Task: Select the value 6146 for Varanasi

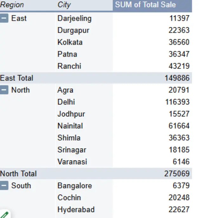Action: click(181, 162)
